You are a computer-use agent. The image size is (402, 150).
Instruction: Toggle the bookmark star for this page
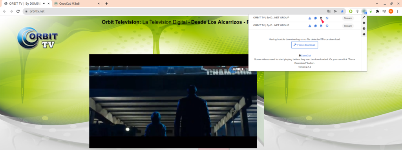342,11
